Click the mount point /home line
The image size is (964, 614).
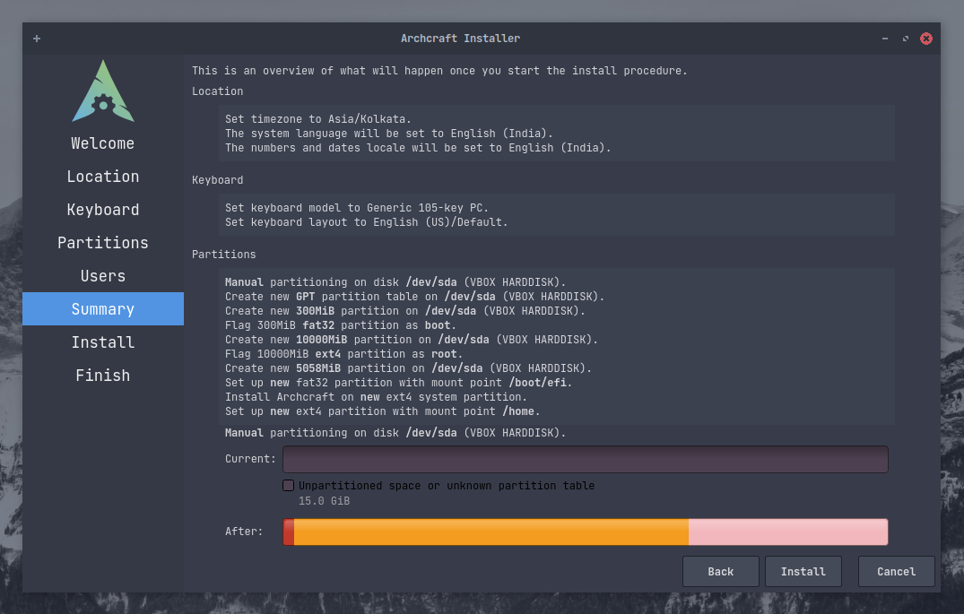coord(382,411)
